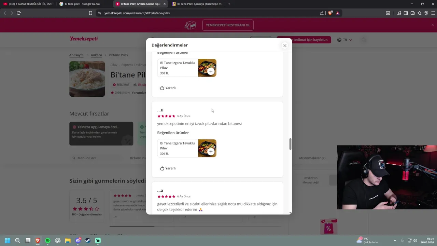Switch to the YouTube 5 ADAM YEMEĞE GİTTİK tab
Screen dimensions: 437x246
tap(28, 4)
